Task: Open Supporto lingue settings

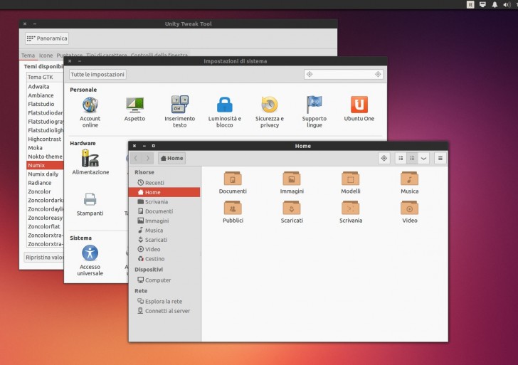Action: [314, 105]
